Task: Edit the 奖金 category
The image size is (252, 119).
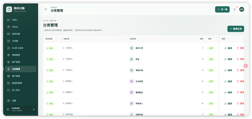Action: (x=228, y=59)
